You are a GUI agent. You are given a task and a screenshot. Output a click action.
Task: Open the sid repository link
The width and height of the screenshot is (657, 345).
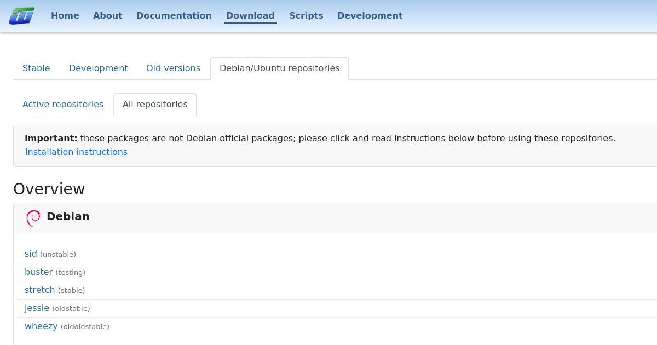pyautogui.click(x=31, y=254)
